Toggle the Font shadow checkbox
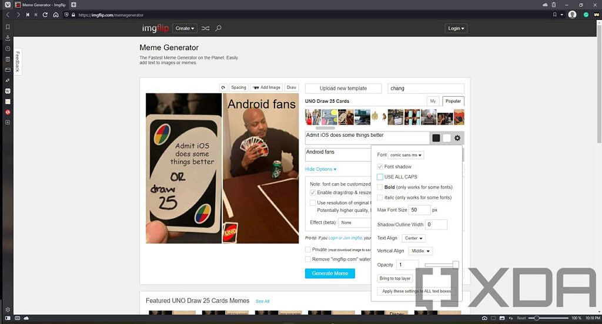The image size is (602, 324). pos(380,167)
